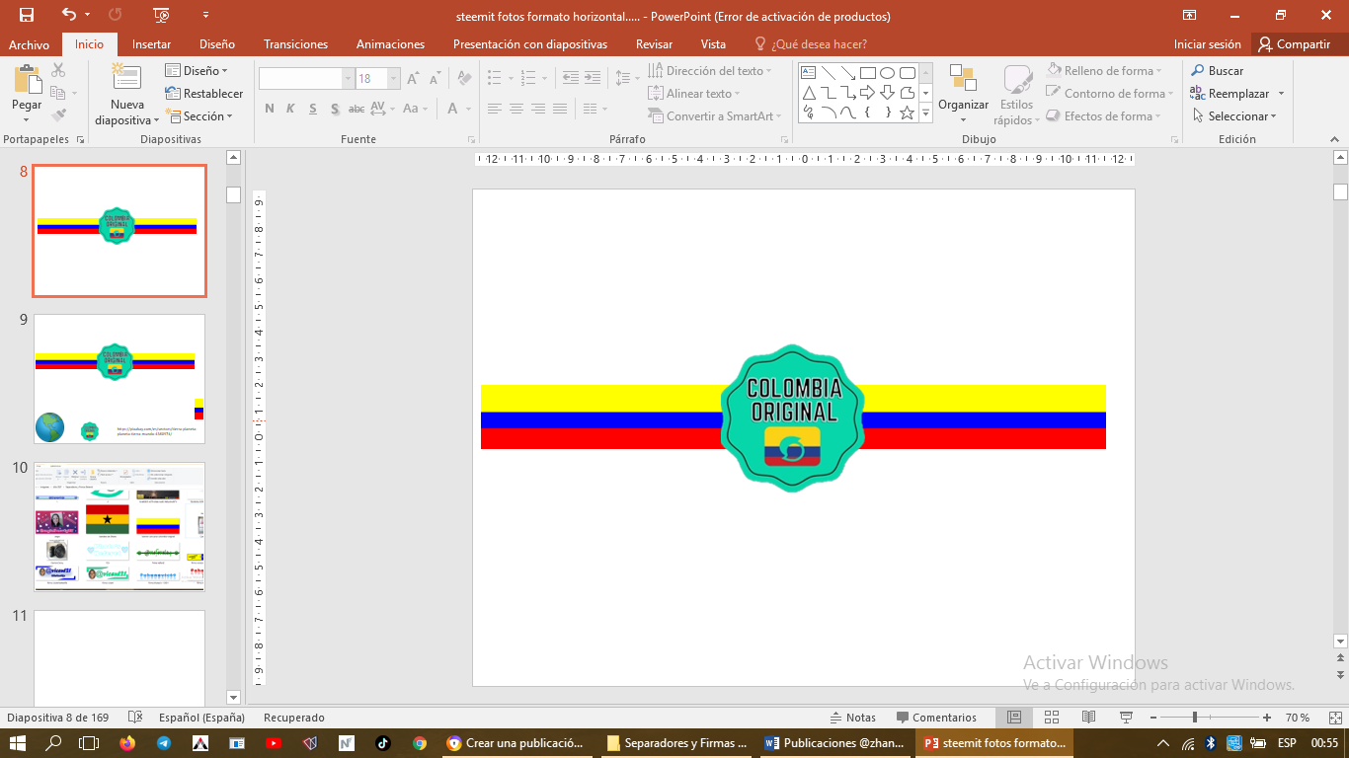Toggle text shadow formatting
Screen dimensions: 1349x758
[335, 109]
